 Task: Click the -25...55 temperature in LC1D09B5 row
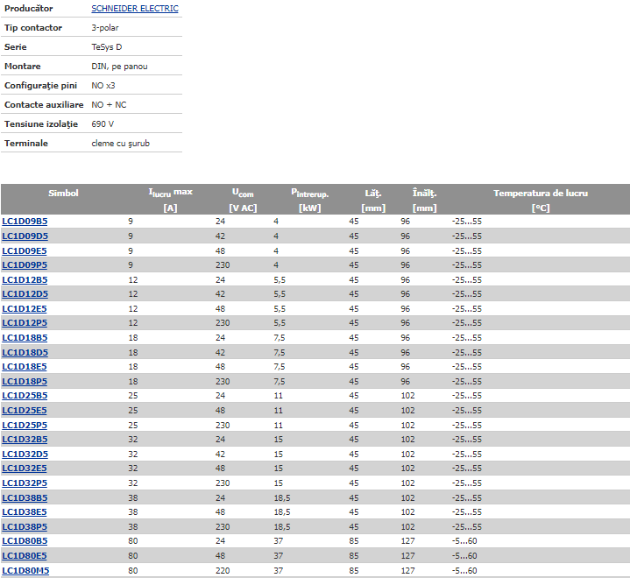tap(466, 222)
